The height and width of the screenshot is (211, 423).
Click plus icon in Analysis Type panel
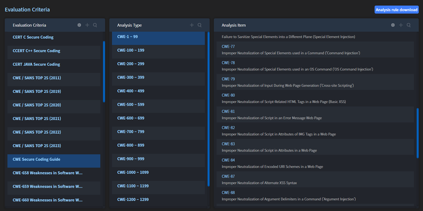coord(192,25)
